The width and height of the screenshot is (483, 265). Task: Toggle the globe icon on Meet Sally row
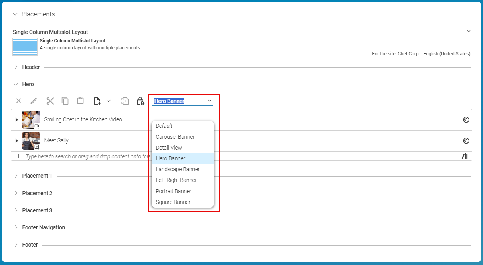pyautogui.click(x=466, y=140)
